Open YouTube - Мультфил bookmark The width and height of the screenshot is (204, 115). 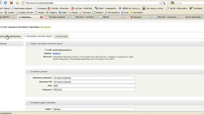point(59,8)
